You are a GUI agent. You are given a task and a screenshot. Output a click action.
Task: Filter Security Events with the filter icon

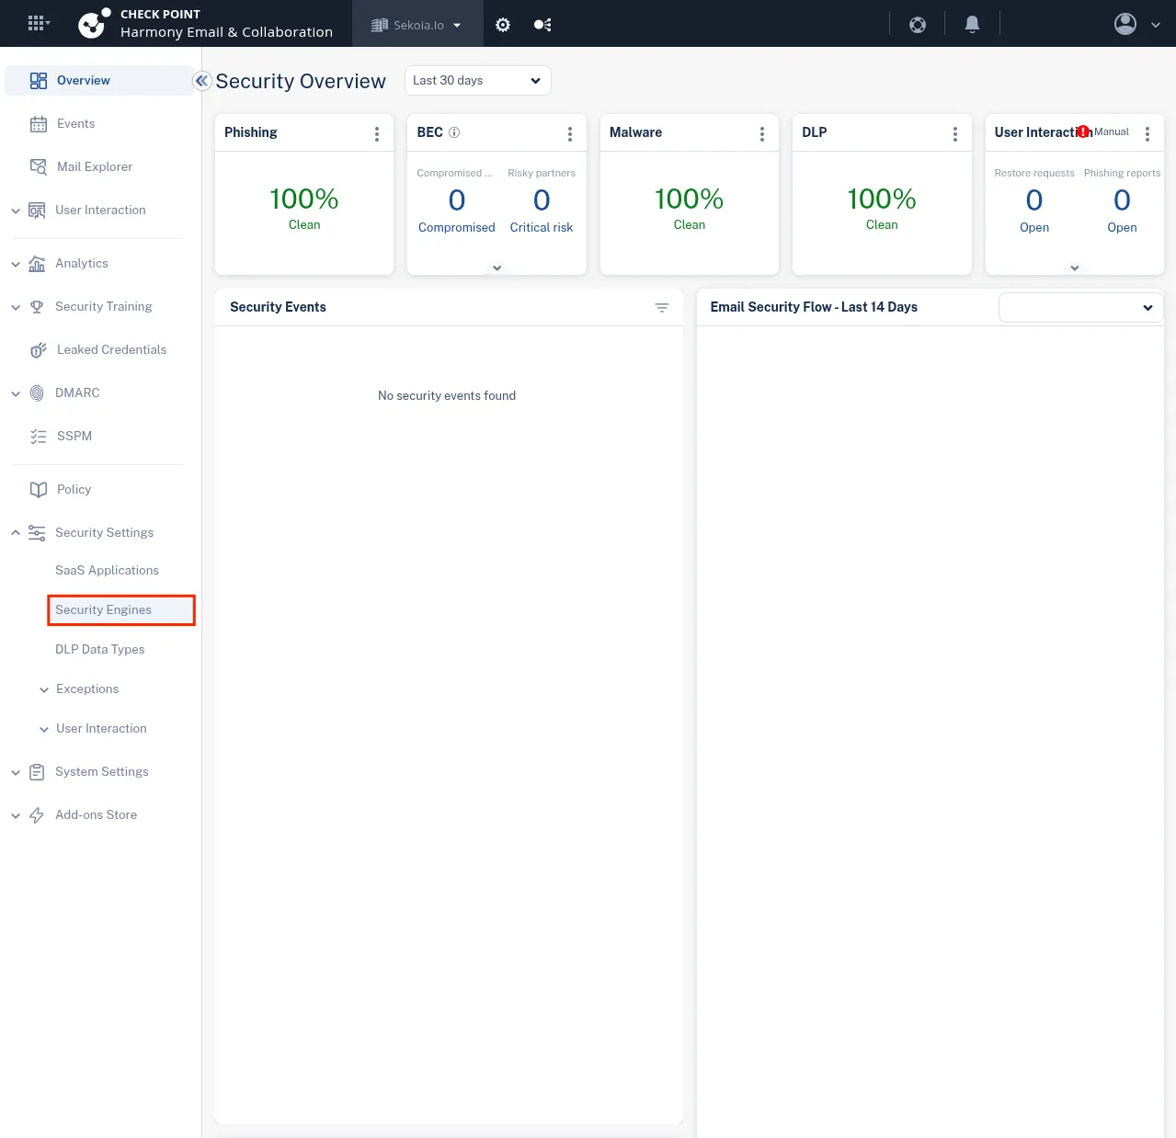[661, 308]
